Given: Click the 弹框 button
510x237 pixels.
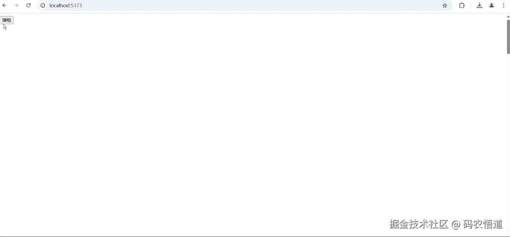Looking at the screenshot, I should click(6, 20).
